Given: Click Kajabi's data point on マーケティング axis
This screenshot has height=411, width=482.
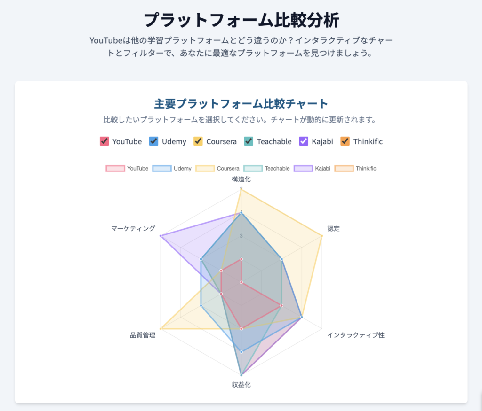Looking at the screenshot, I should (x=161, y=235).
